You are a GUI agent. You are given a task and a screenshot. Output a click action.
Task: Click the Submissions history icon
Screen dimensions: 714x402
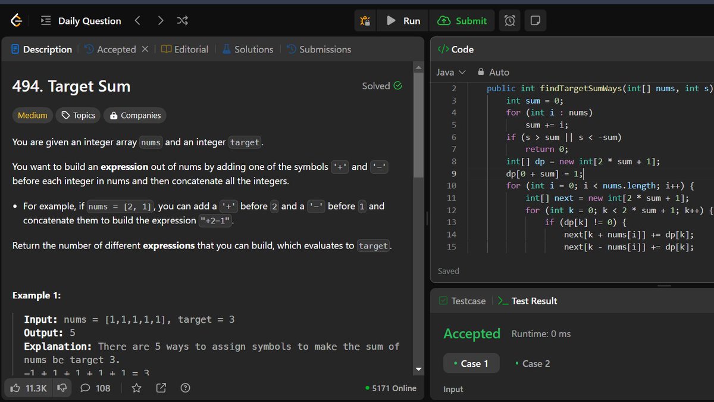tap(292, 49)
